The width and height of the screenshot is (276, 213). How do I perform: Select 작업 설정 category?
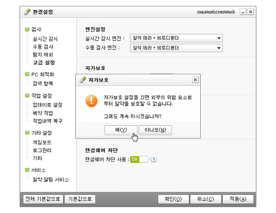point(42,96)
